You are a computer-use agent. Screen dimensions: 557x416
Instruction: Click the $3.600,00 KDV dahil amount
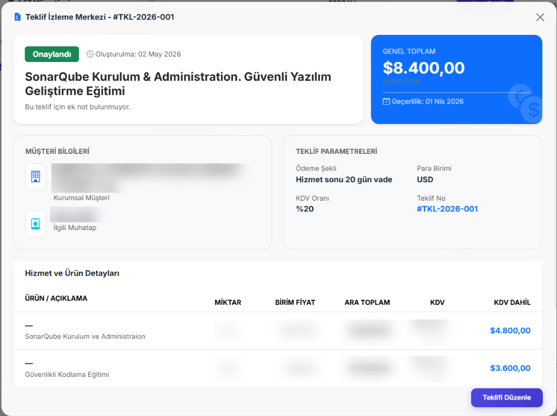point(510,368)
